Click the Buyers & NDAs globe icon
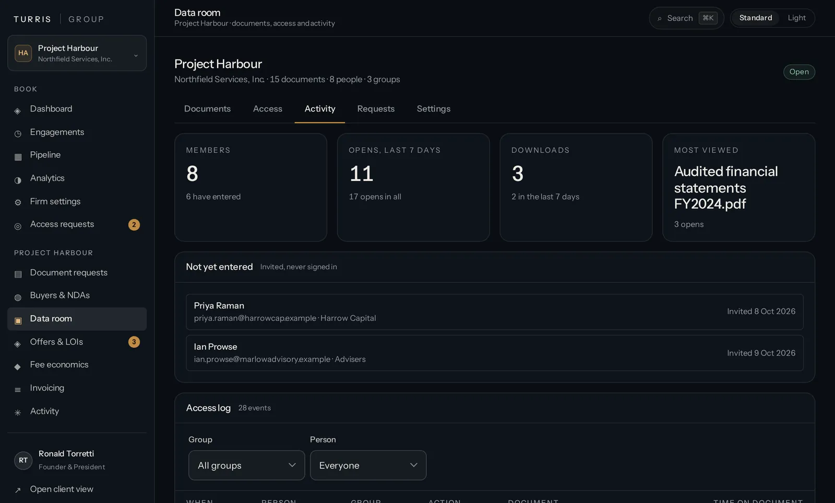 click(x=18, y=297)
